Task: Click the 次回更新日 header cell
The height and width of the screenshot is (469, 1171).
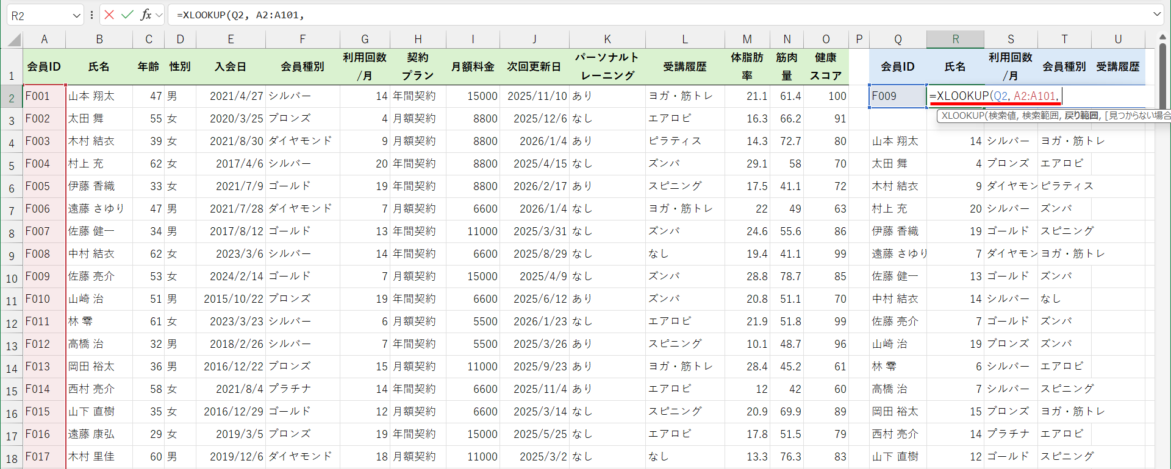Action: [x=534, y=66]
